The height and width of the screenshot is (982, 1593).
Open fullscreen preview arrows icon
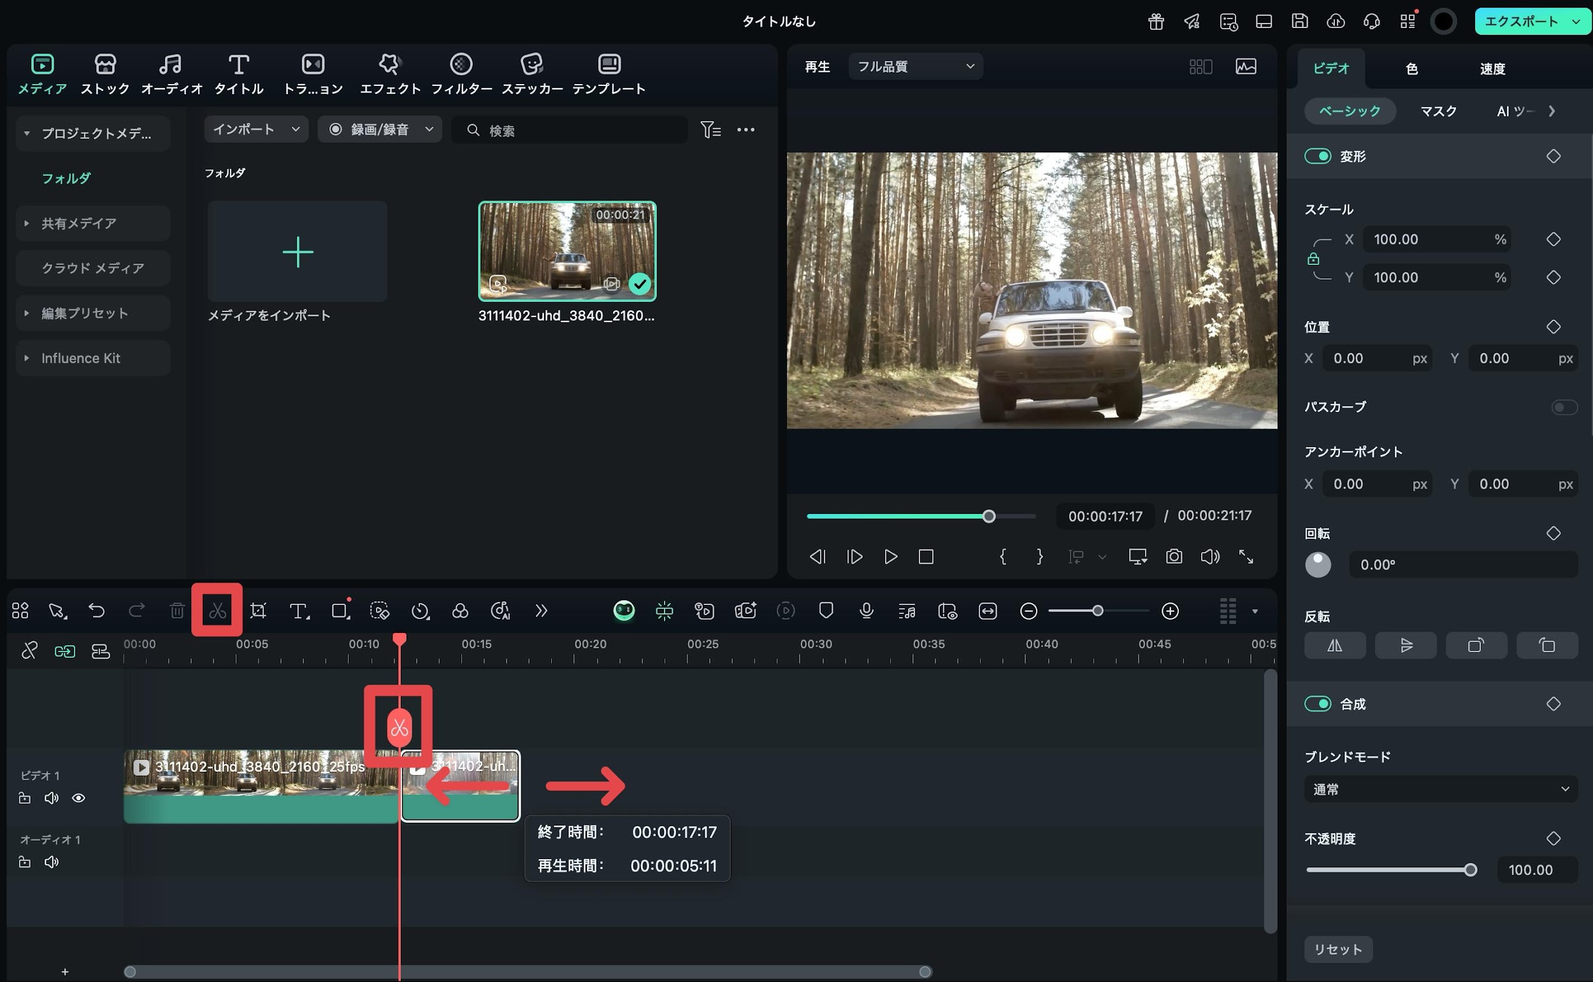click(1246, 557)
